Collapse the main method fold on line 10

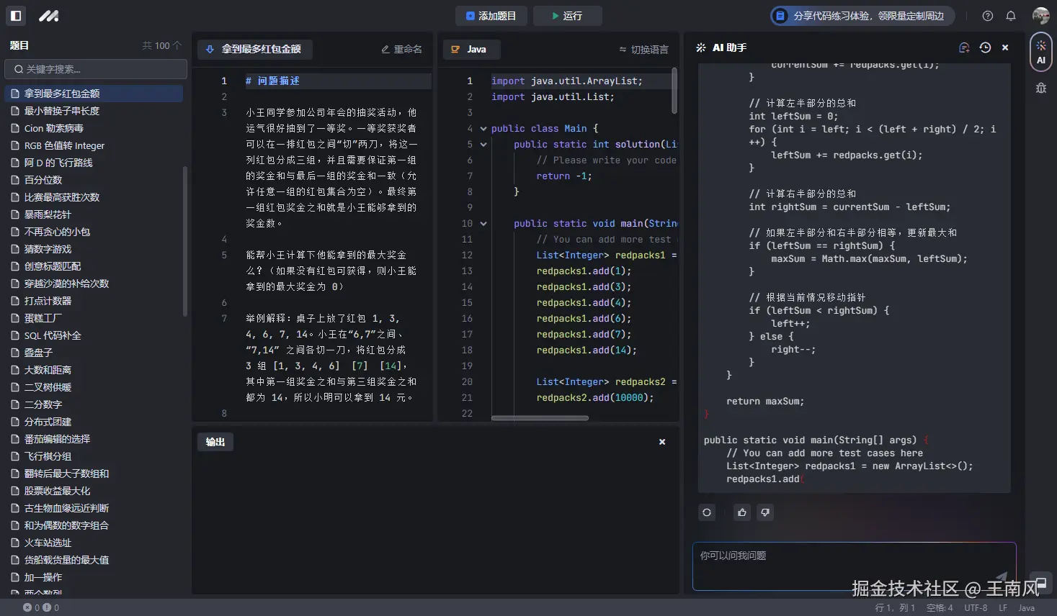[x=483, y=223]
